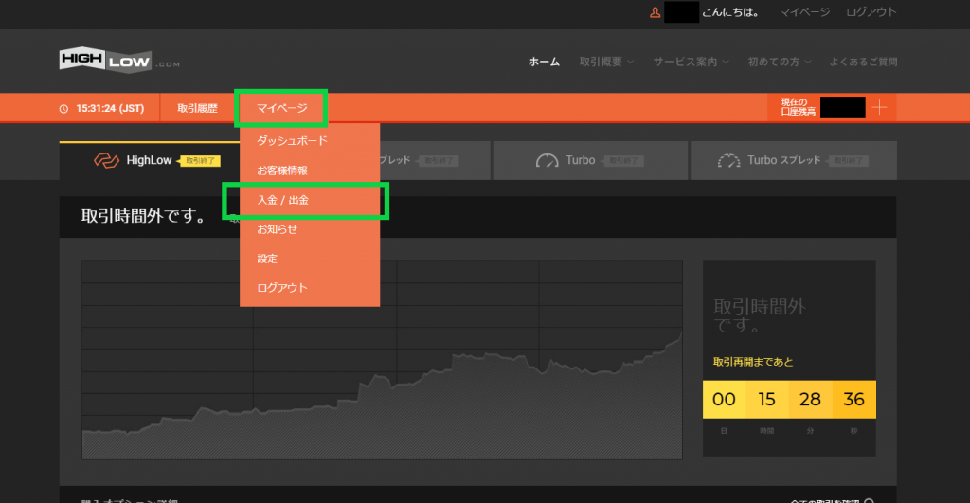Click the user profile icon in top bar

coord(655,12)
